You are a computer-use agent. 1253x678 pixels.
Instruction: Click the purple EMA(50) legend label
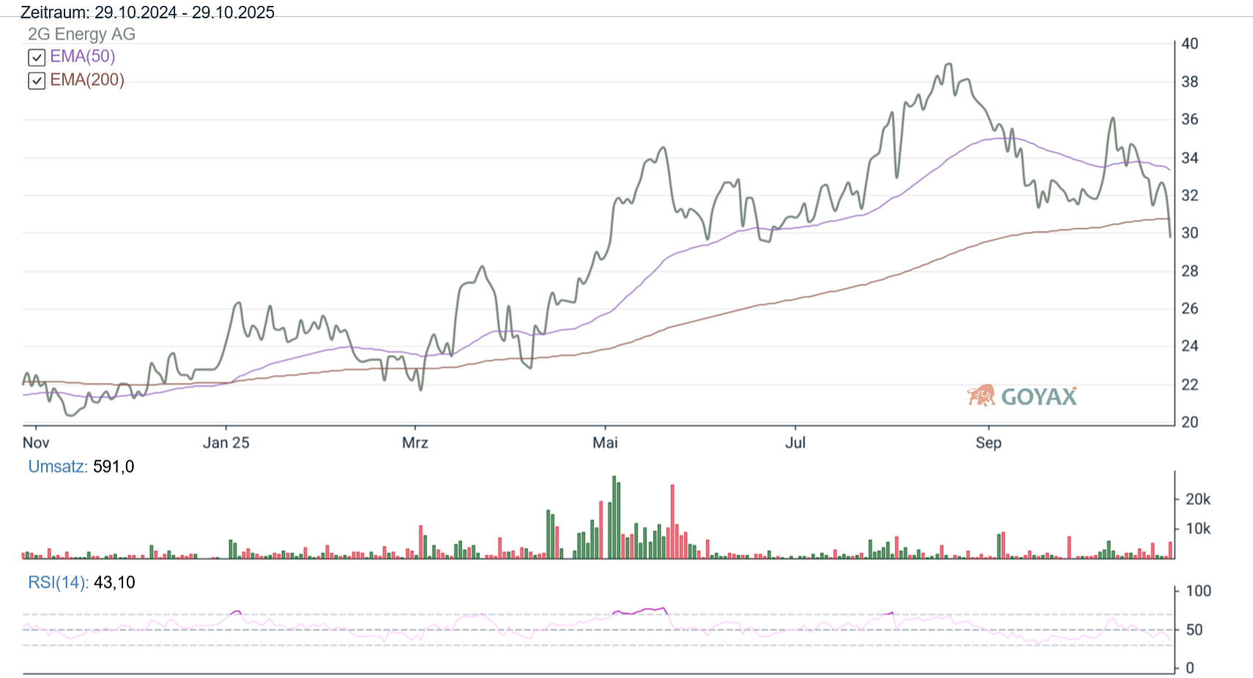tap(82, 56)
